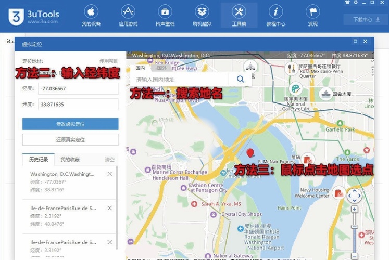Click the map pan direction control
Screen dimensions: 389x260
coord(354,196)
